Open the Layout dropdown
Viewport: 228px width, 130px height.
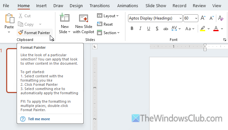point(108,16)
